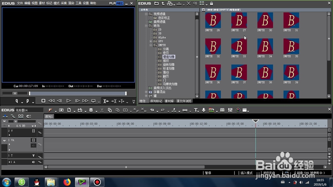Select the SMPTE 26 heart transition thumbnail
Screen dimensions: 333x187
click(213, 20)
